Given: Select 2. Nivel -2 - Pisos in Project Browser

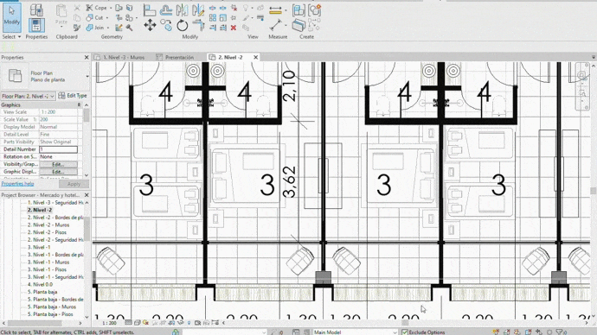Looking at the screenshot, I should point(47,232).
